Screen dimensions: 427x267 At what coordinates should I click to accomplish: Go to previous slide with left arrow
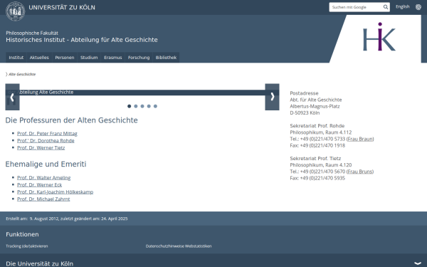(x=12, y=97)
